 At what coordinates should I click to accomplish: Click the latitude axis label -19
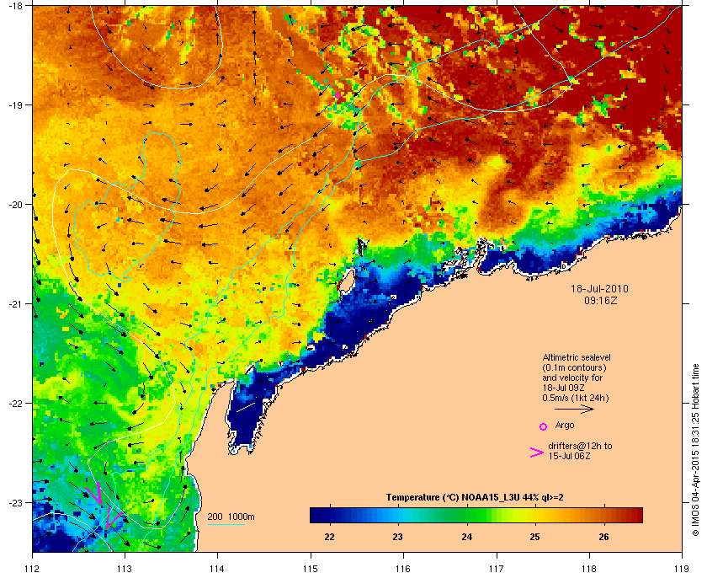tap(14, 104)
